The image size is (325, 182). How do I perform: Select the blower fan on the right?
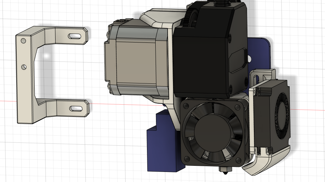point(272,117)
